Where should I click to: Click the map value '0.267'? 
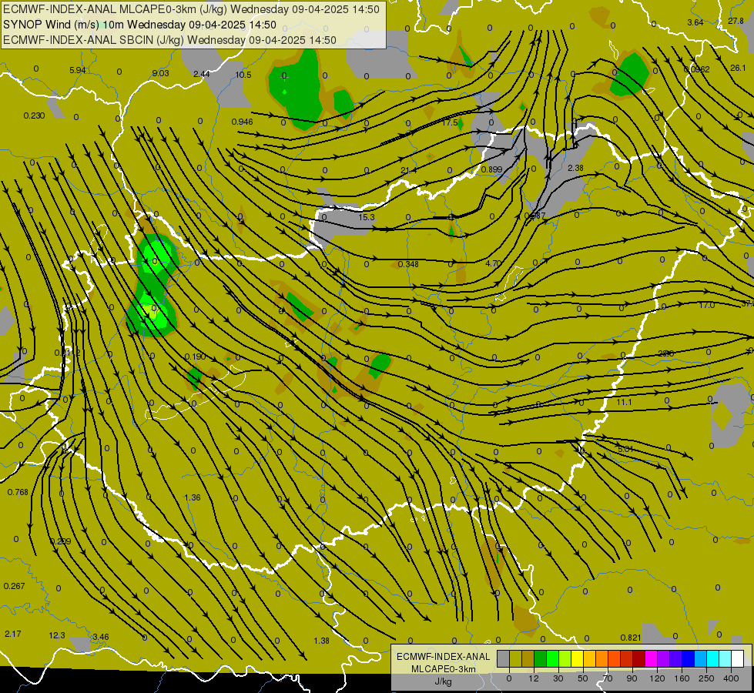pyautogui.click(x=14, y=586)
